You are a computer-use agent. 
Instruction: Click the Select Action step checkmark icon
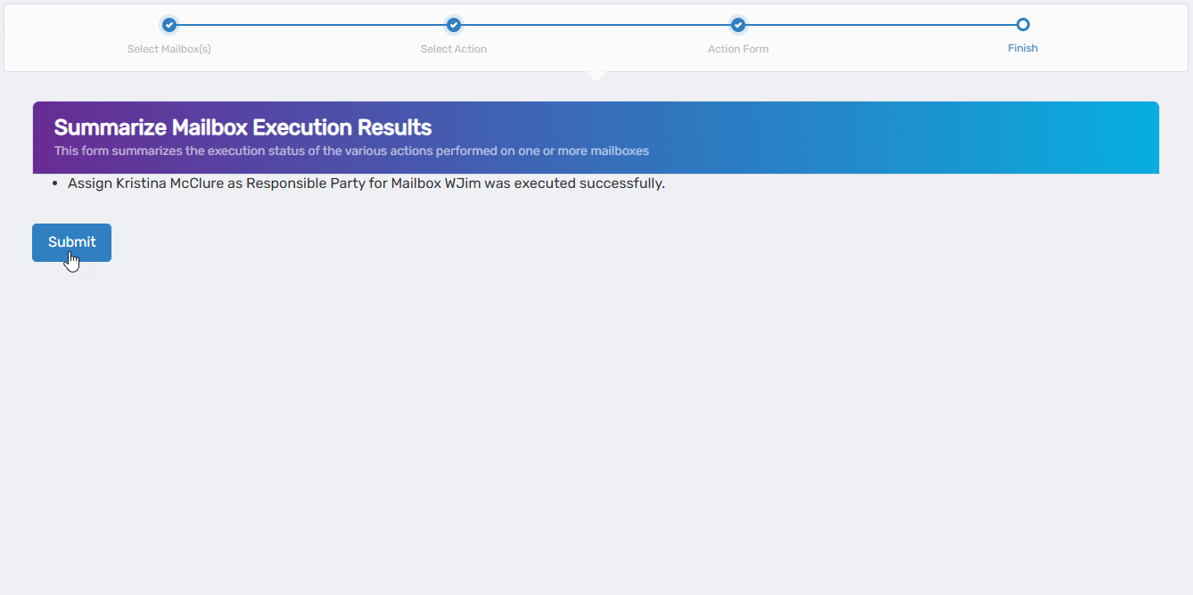tap(454, 25)
